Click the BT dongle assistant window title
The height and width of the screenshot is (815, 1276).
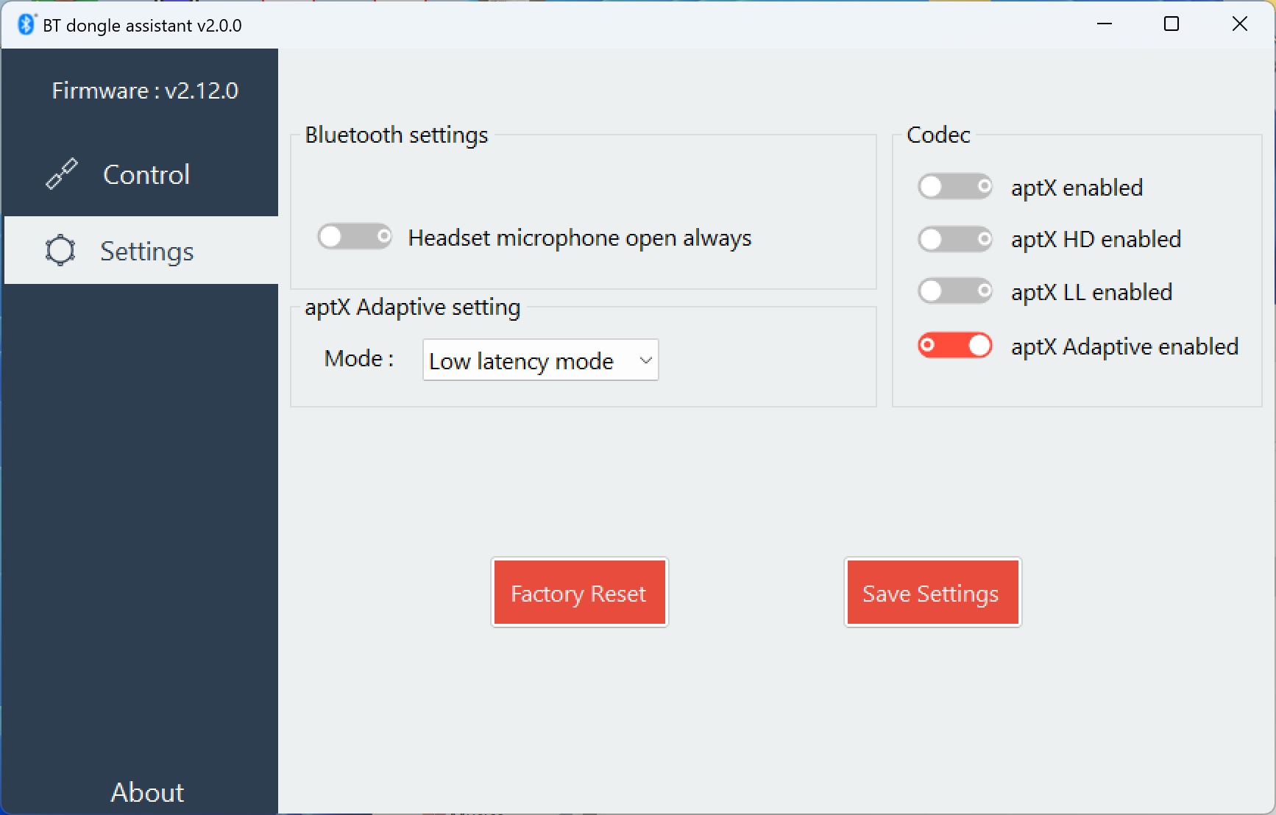pos(142,25)
